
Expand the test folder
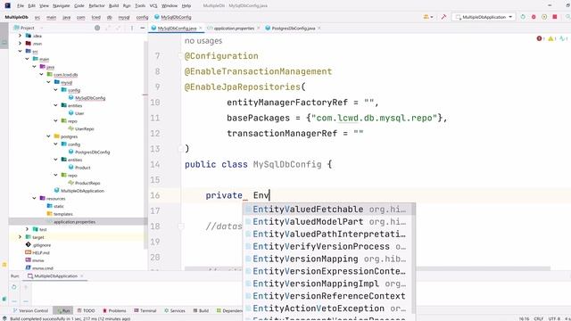(x=28, y=229)
